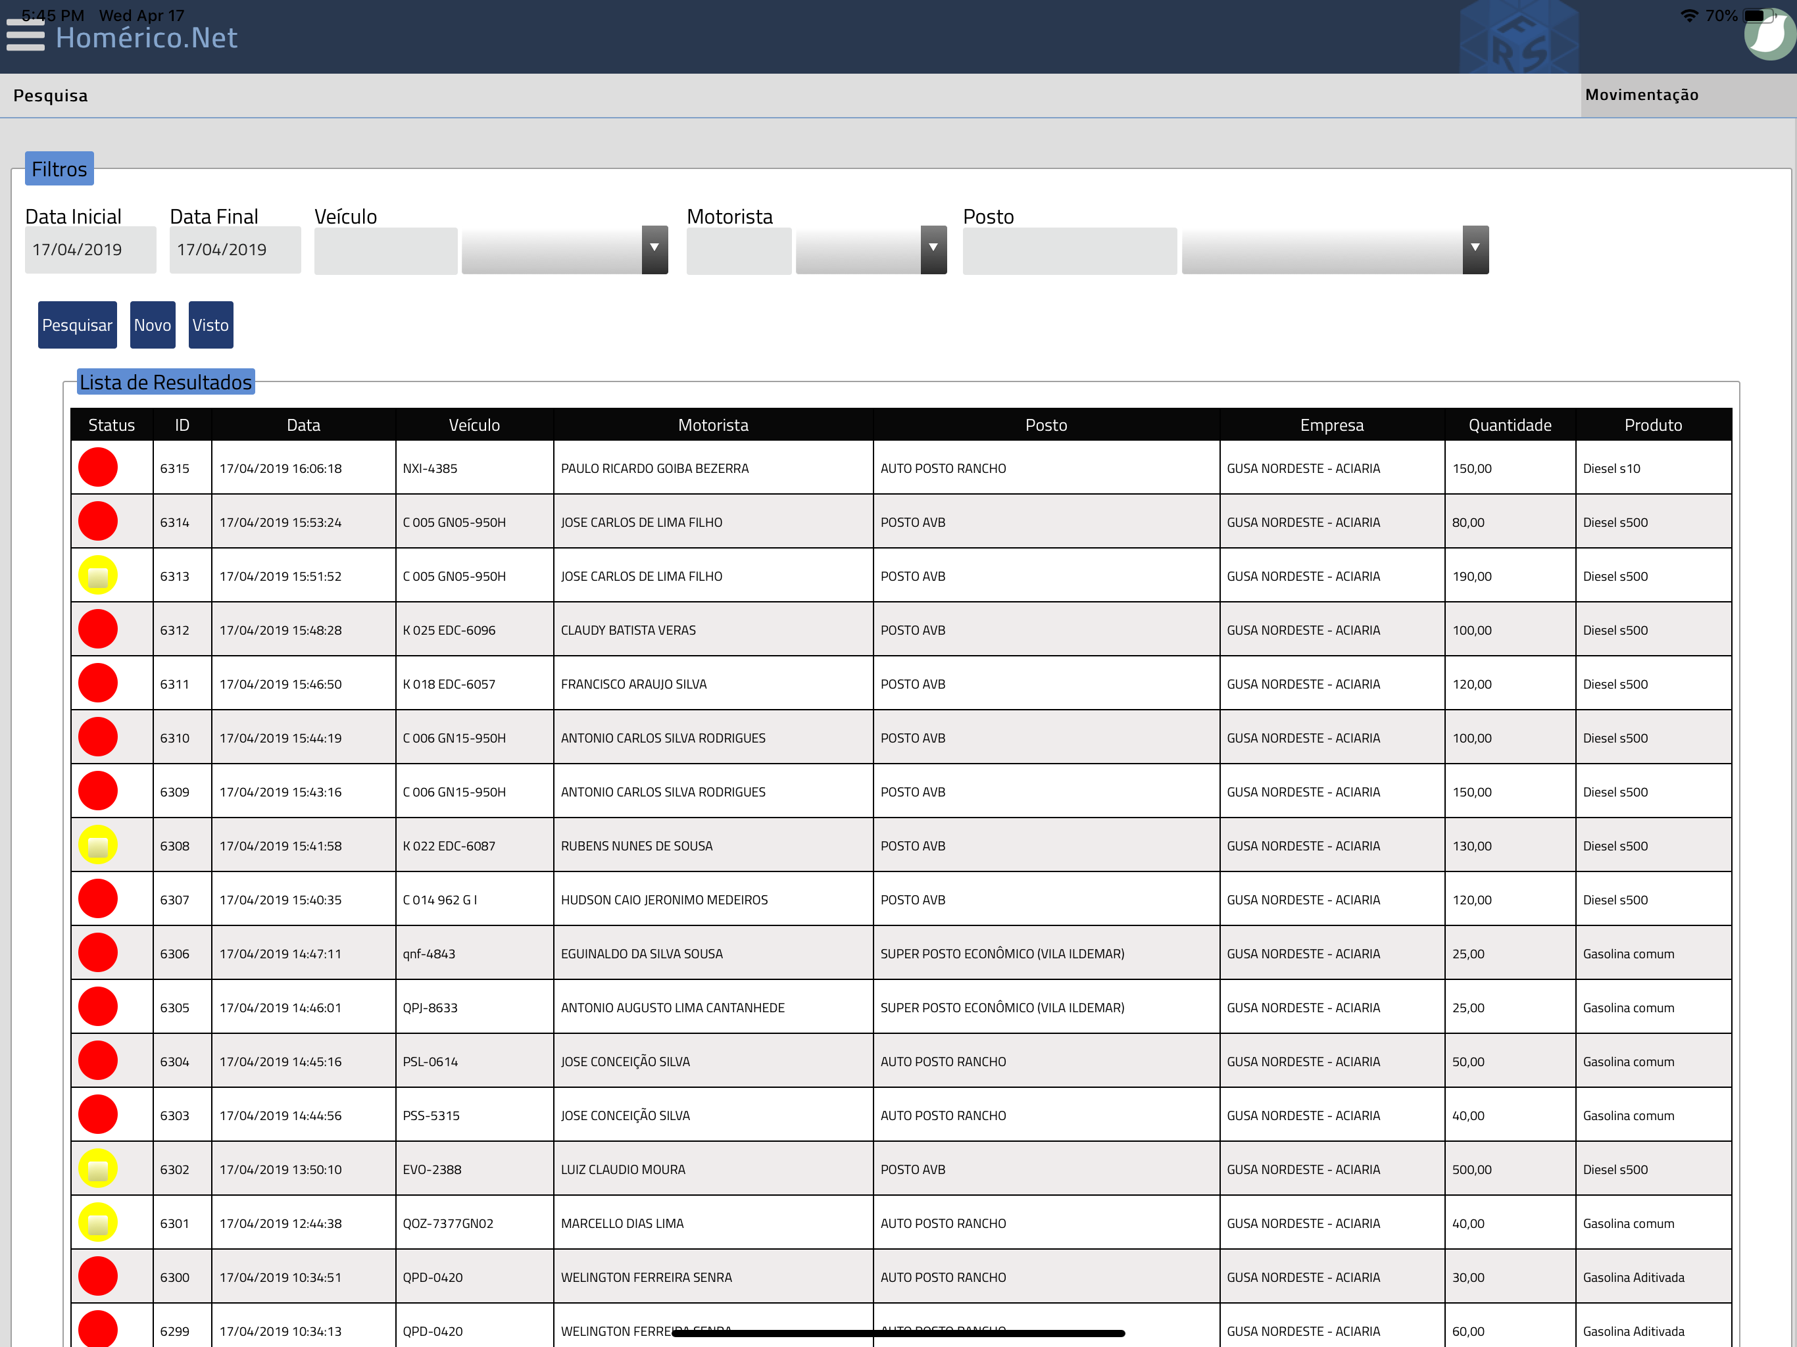Select the cell RUBENS NUNES DE SOUSA
The height and width of the screenshot is (1347, 1797).
tap(713, 846)
